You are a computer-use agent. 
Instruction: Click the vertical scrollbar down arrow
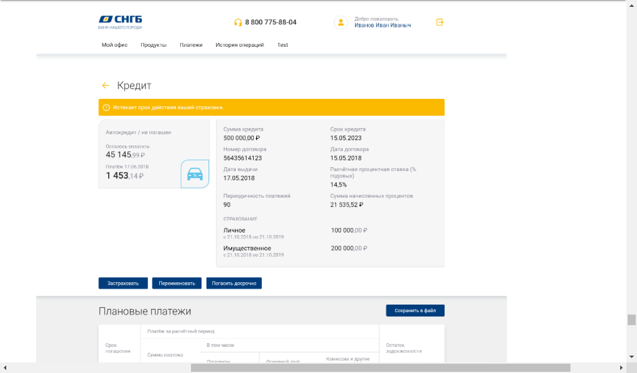(x=631, y=358)
